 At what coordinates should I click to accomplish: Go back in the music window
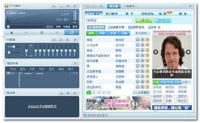coord(88,6)
